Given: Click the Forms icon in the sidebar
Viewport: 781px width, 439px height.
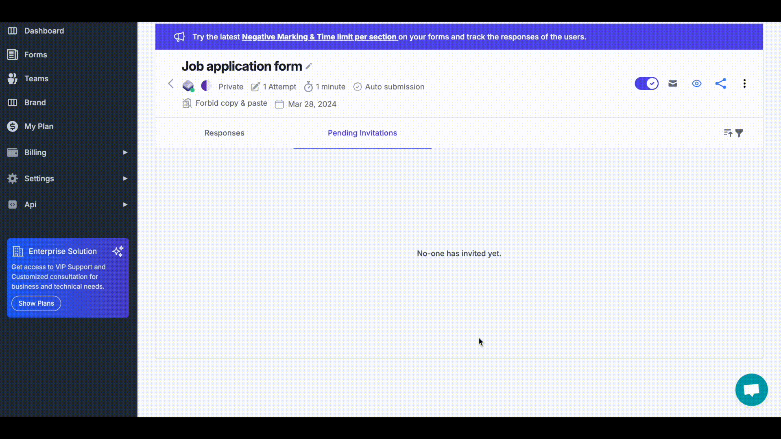Looking at the screenshot, I should click(x=13, y=54).
